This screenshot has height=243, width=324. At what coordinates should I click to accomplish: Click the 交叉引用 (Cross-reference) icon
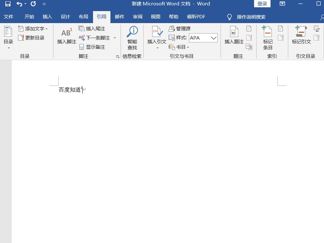pos(249,47)
